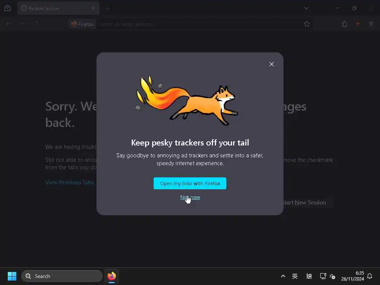Click Open my links with Firefox

pyautogui.click(x=190, y=183)
